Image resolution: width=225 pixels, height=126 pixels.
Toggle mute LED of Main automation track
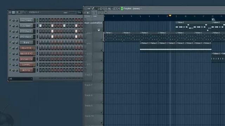pyautogui.click(x=102, y=30)
